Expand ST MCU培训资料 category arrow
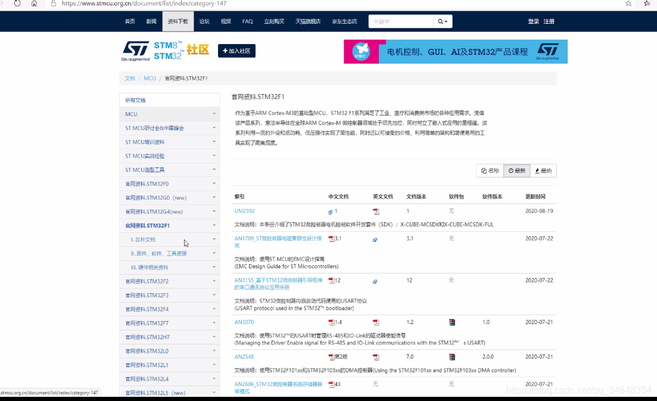The image size is (657, 401). (x=214, y=142)
